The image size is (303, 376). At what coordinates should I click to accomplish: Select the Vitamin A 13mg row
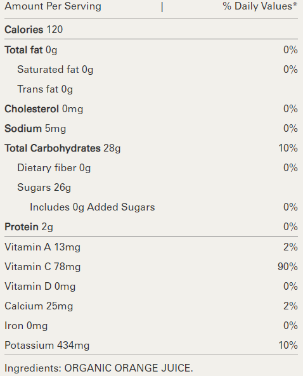pyautogui.click(x=151, y=247)
